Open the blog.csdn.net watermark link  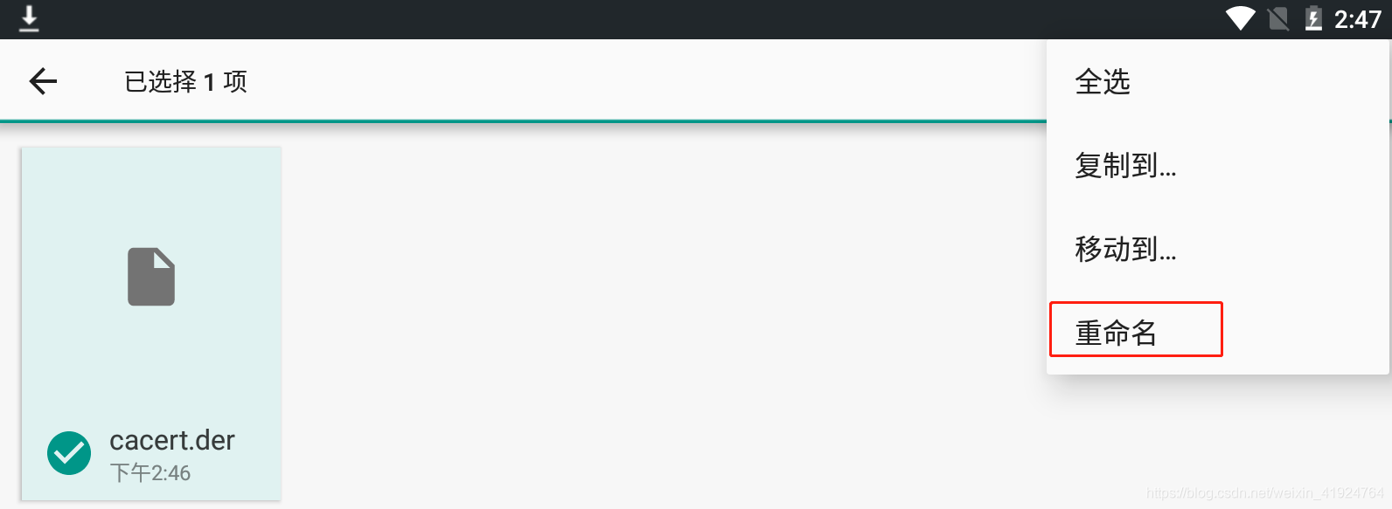[x=1265, y=493]
